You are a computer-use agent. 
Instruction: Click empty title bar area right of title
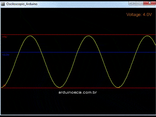82,4
